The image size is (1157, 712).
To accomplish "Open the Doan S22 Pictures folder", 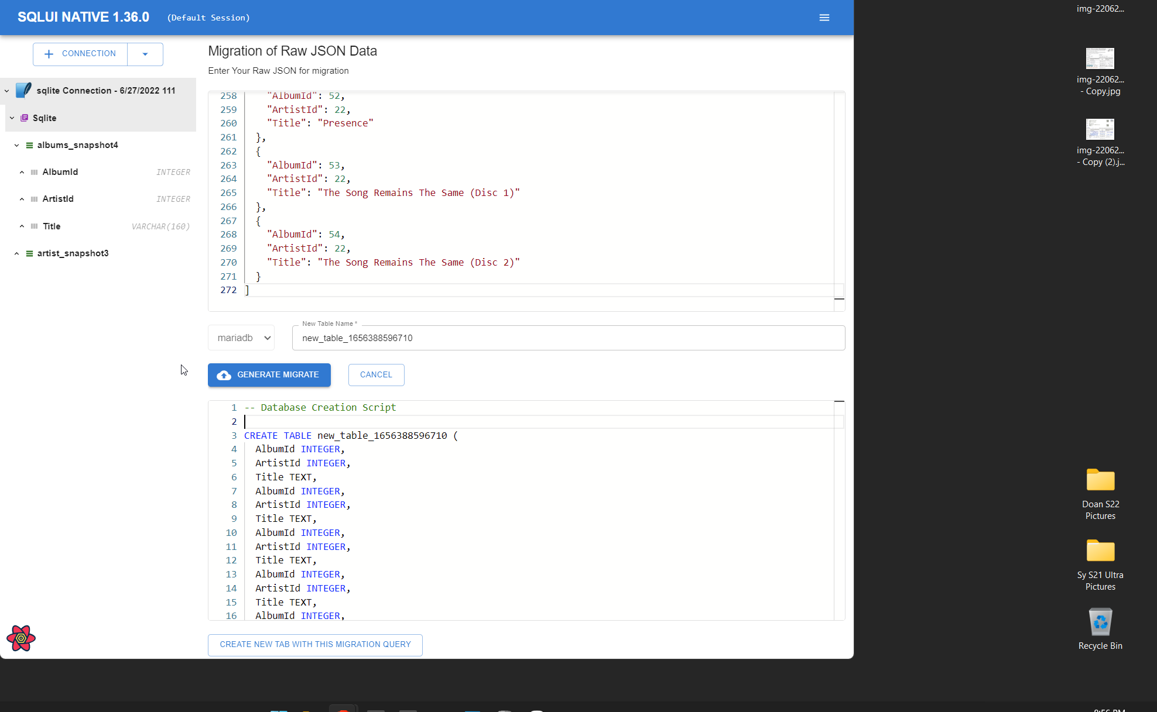I will coord(1100,494).
